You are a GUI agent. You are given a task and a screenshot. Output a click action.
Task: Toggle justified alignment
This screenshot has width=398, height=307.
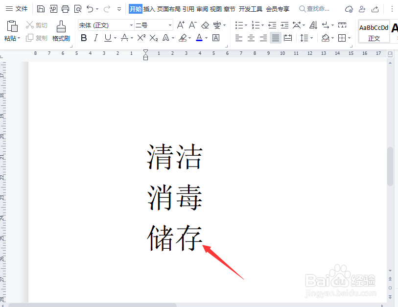275,38
